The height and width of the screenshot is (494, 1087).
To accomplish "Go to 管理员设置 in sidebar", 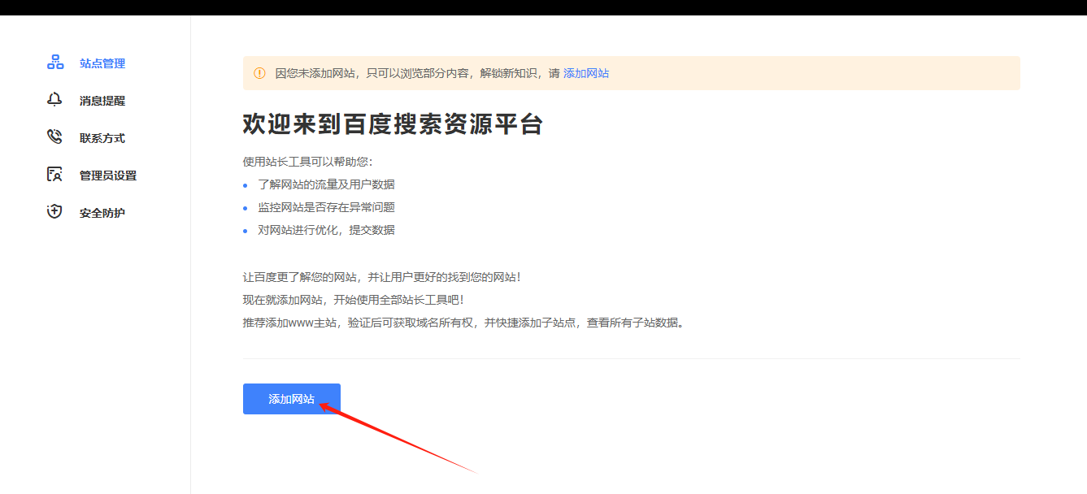I will coord(108,175).
